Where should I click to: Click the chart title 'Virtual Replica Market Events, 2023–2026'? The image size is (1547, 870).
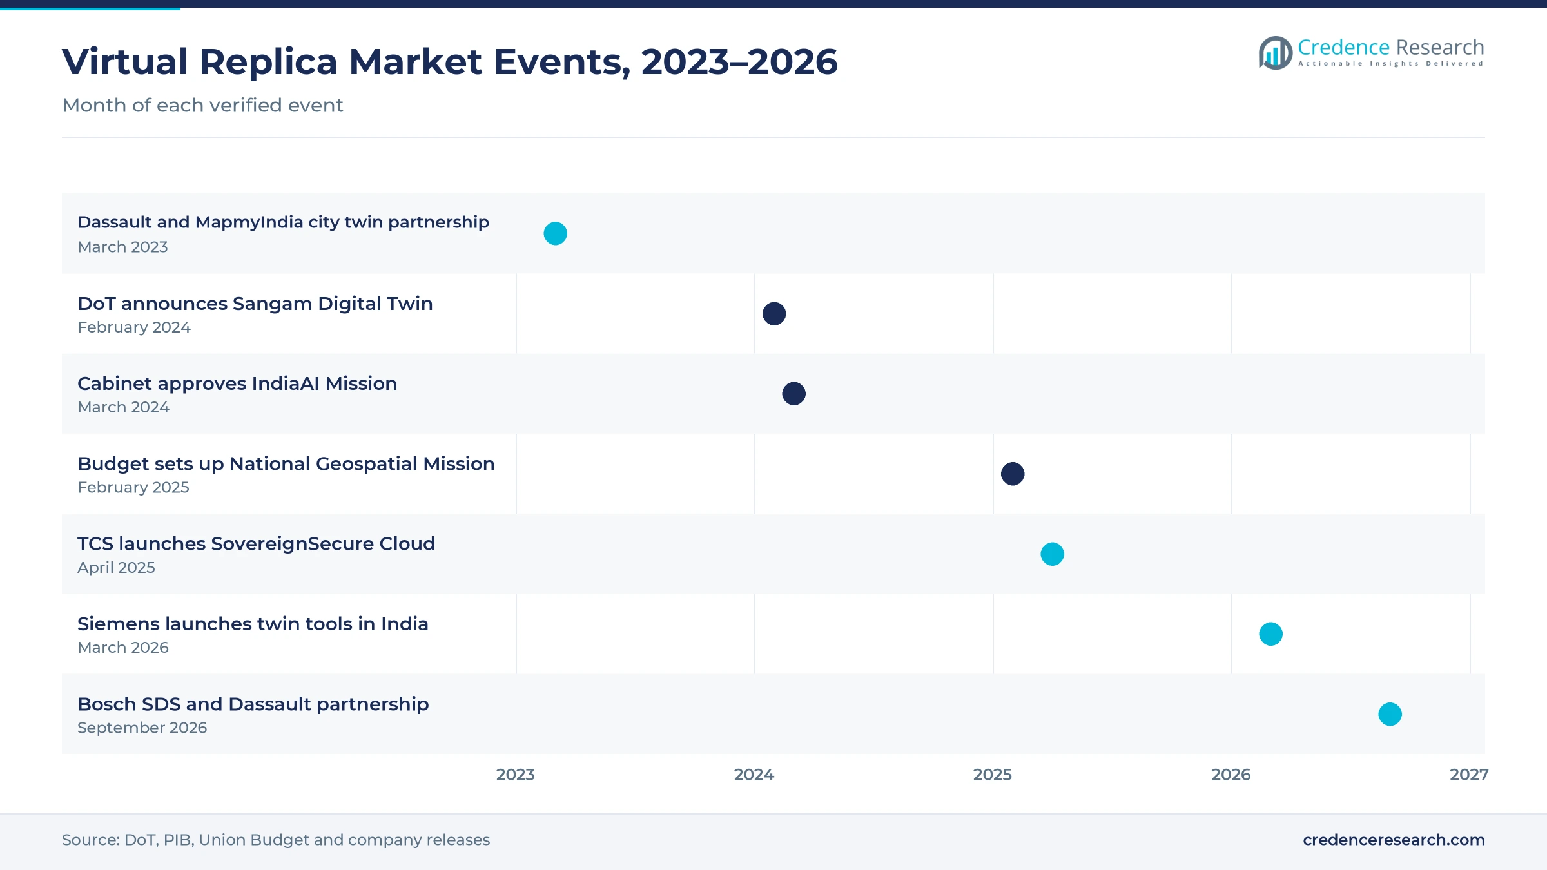(449, 62)
